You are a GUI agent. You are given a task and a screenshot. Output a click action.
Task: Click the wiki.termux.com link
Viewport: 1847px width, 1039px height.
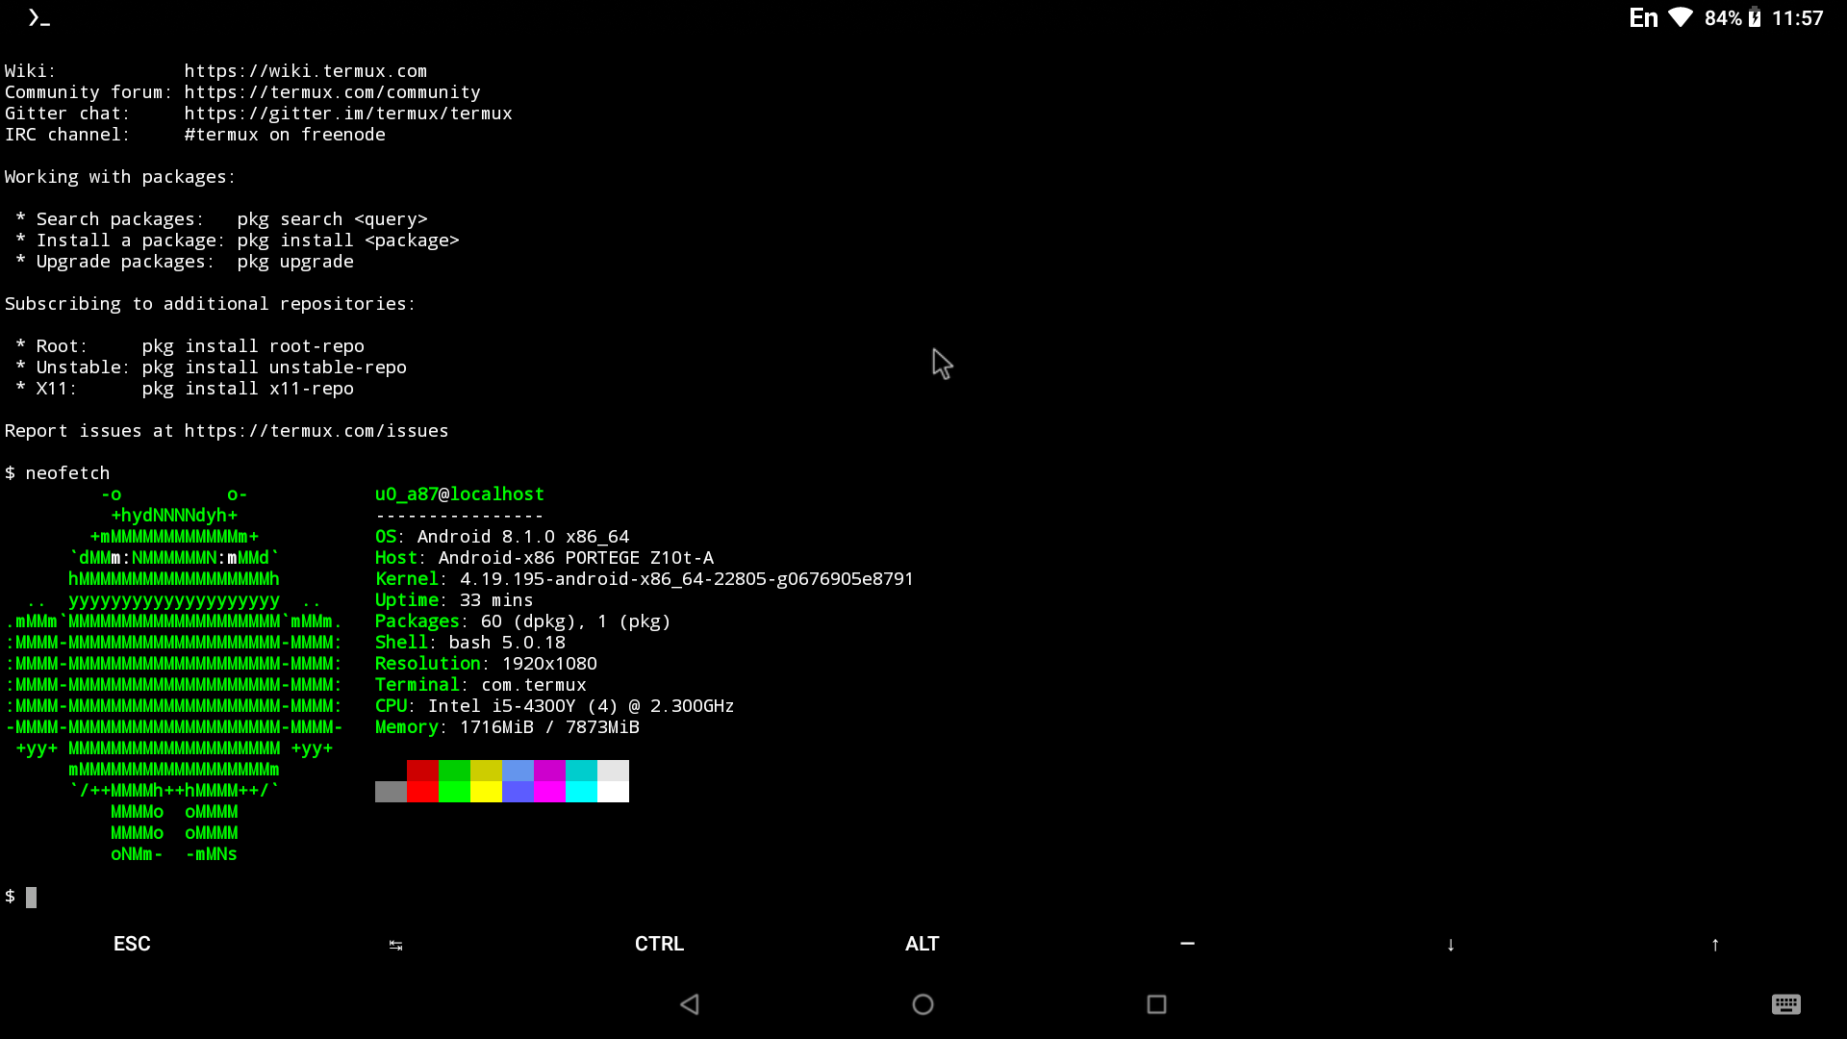[305, 71]
